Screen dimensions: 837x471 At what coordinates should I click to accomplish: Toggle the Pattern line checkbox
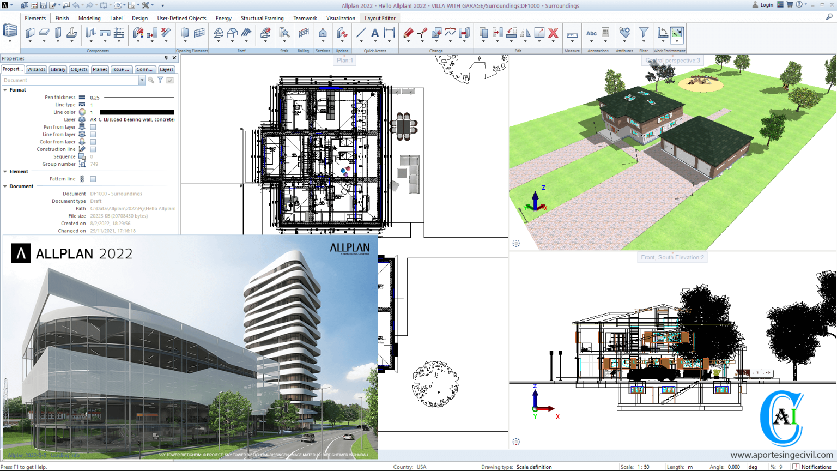93,178
